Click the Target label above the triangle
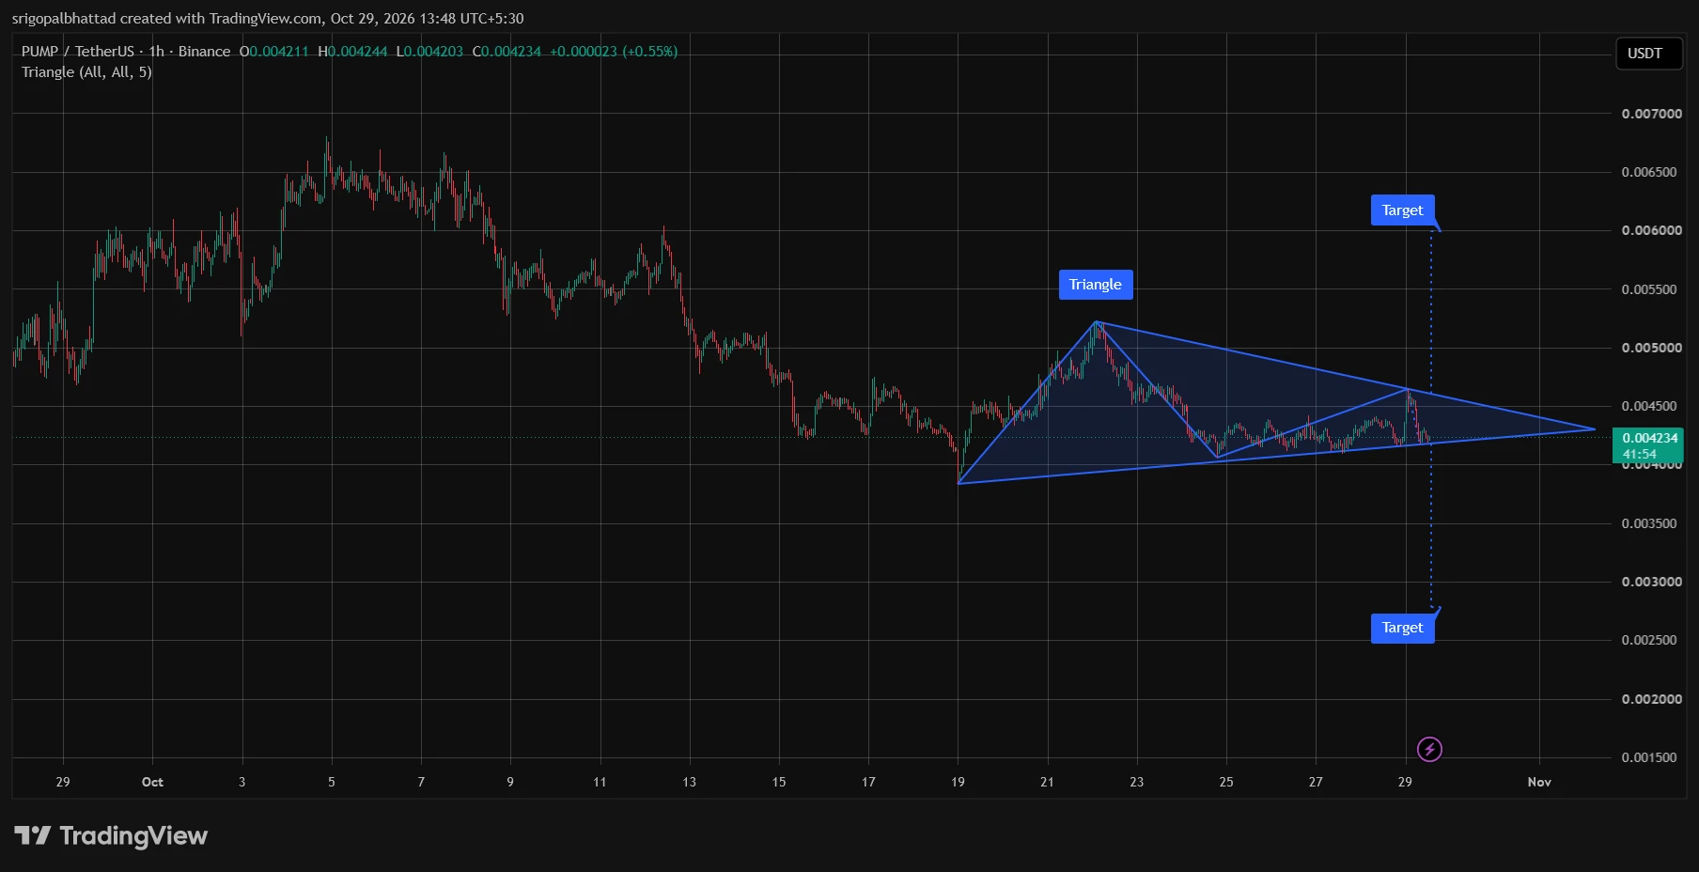The height and width of the screenshot is (872, 1699). click(x=1402, y=210)
